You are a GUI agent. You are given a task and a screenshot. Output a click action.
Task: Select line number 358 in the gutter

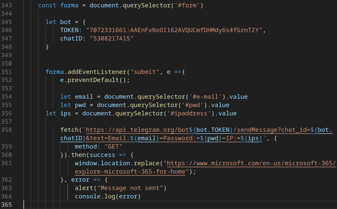7,130
